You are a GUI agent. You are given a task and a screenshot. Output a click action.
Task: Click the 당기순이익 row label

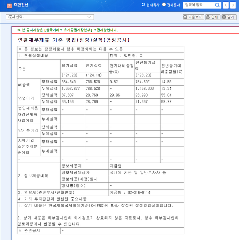[28, 130]
